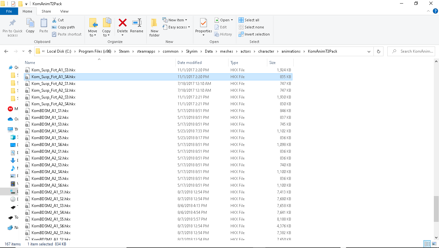Select the file Kom_Susp_Fist_A1_S3.hkx
The height and width of the screenshot is (248, 439).
(x=158, y=70)
